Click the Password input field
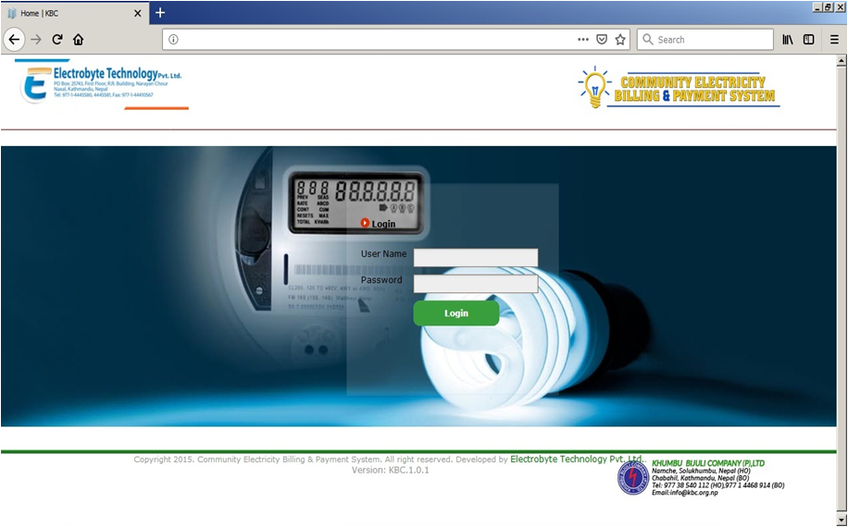 click(475, 284)
